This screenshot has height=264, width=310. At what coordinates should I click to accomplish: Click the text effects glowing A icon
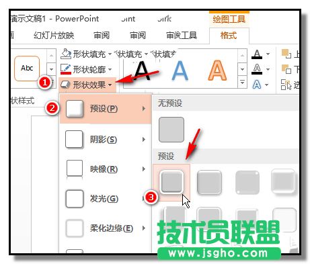(257, 85)
